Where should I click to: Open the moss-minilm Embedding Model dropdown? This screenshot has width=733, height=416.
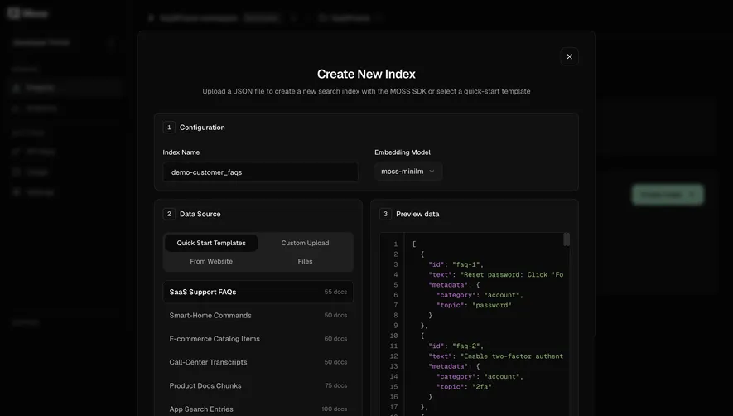click(x=408, y=172)
